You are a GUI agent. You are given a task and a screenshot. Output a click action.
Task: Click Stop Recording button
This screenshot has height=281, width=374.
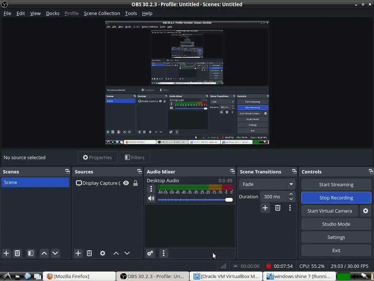coord(336,198)
